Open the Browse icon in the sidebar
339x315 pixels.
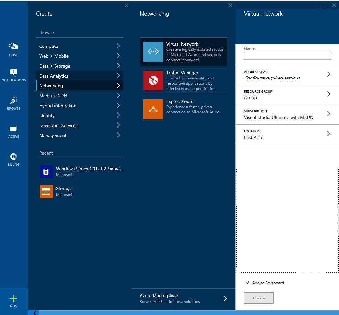pyautogui.click(x=14, y=100)
